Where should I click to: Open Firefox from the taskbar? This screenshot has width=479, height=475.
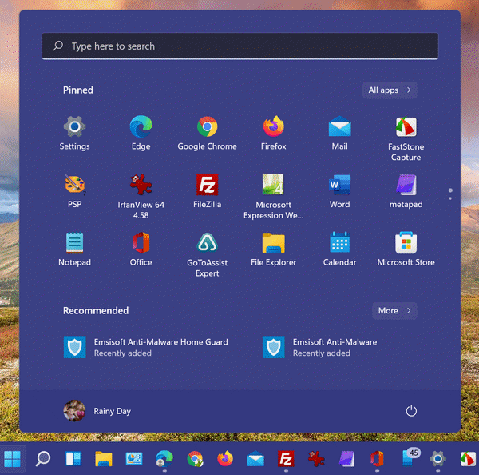click(x=225, y=459)
